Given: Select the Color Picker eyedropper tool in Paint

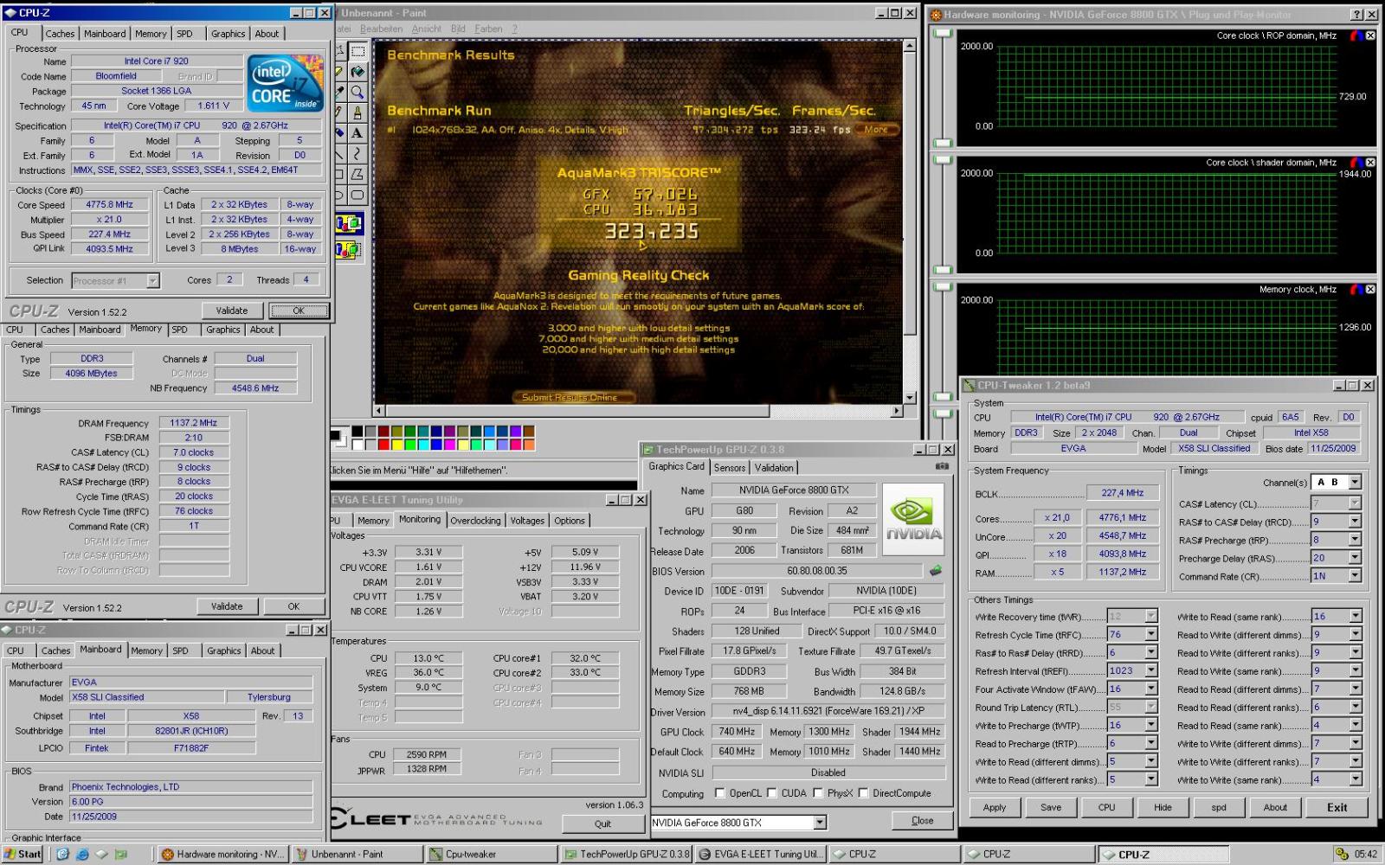Looking at the screenshot, I should tap(340, 93).
